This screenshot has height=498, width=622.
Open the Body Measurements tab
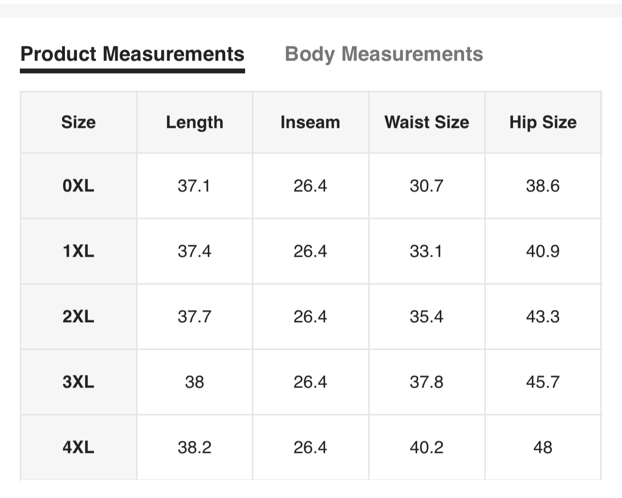(x=384, y=54)
